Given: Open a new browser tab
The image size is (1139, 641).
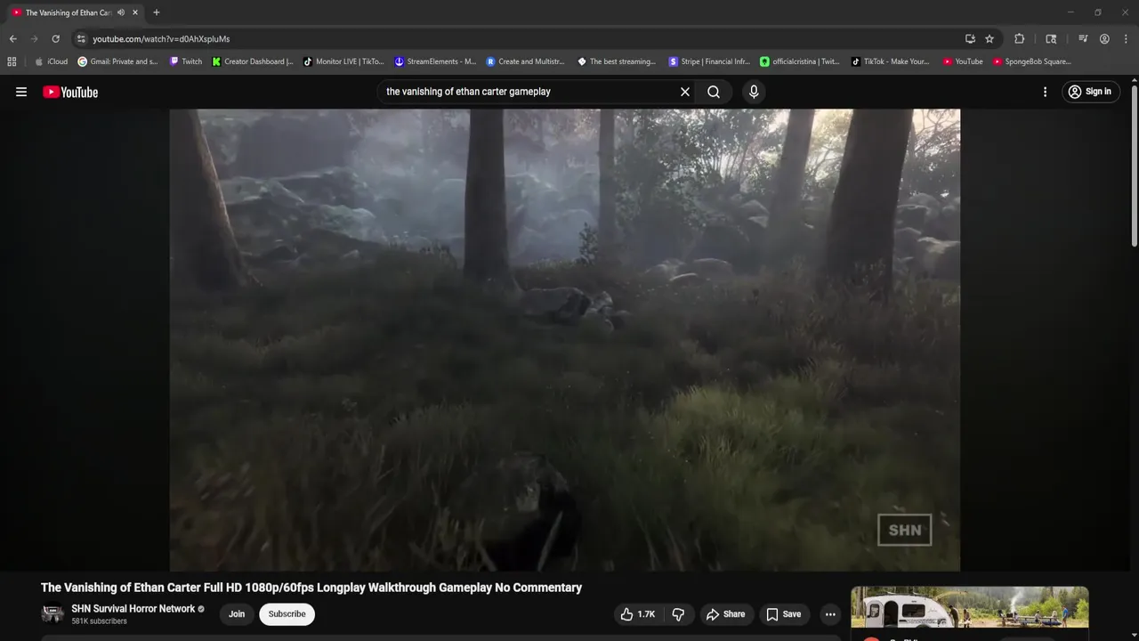Looking at the screenshot, I should (157, 12).
